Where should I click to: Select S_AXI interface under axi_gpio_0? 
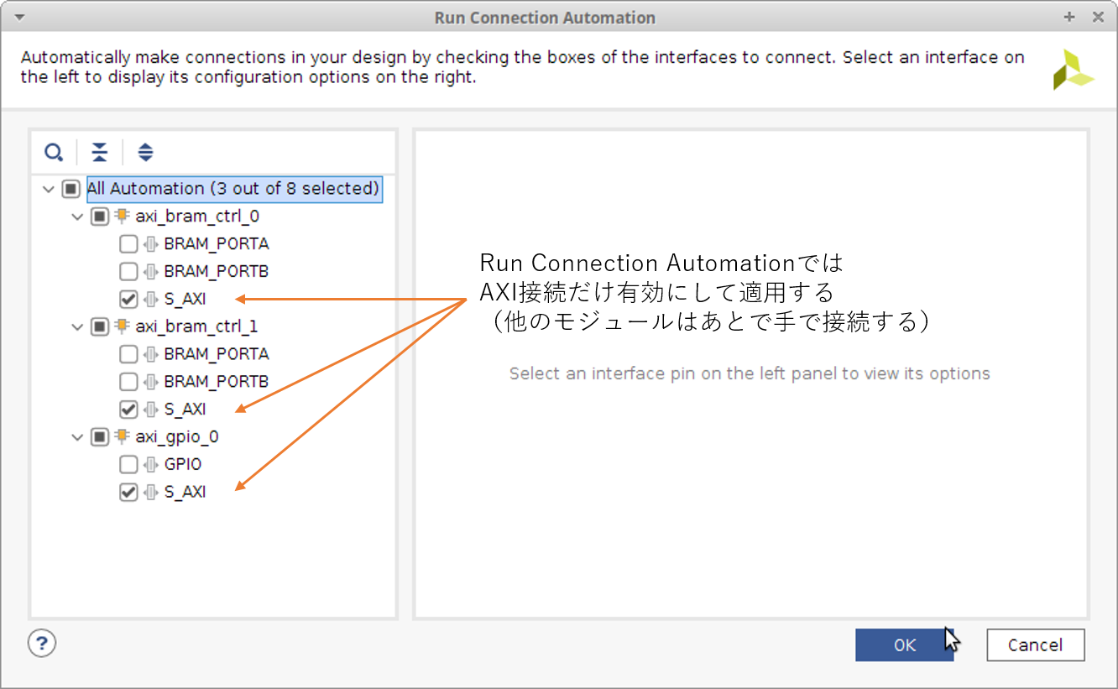click(185, 492)
